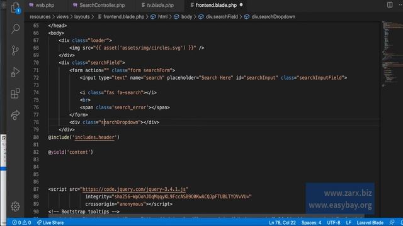403x226 pixels.
Task: Change encoding via UTF-8 status entry
Action: point(334,222)
